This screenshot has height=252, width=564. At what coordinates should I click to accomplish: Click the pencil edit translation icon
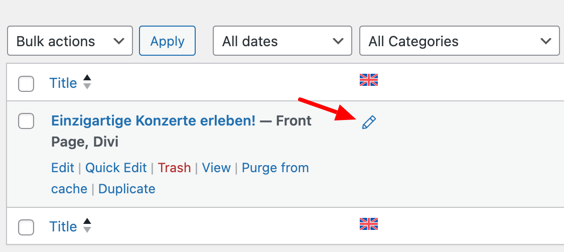point(369,122)
